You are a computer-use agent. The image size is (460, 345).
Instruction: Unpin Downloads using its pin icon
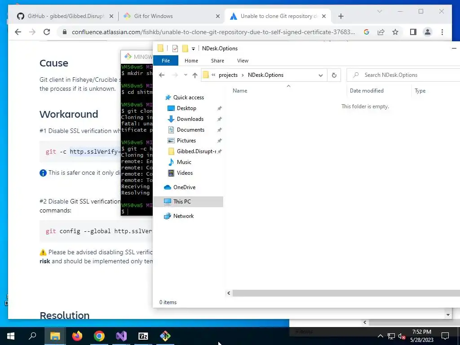[219, 119]
